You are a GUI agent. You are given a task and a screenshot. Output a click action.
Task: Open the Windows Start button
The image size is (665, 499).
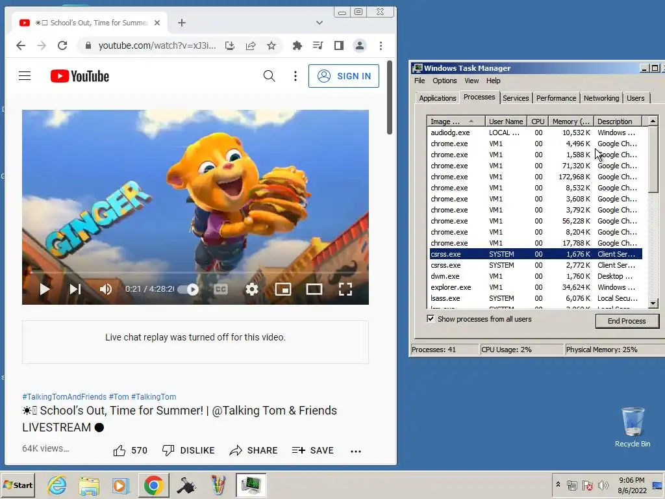pyautogui.click(x=18, y=485)
